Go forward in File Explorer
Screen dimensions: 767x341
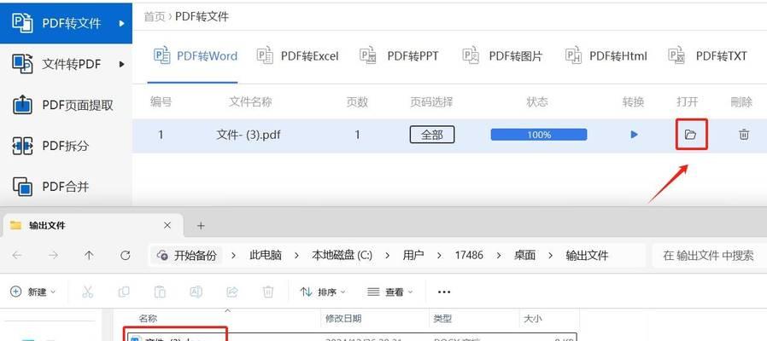(x=53, y=255)
